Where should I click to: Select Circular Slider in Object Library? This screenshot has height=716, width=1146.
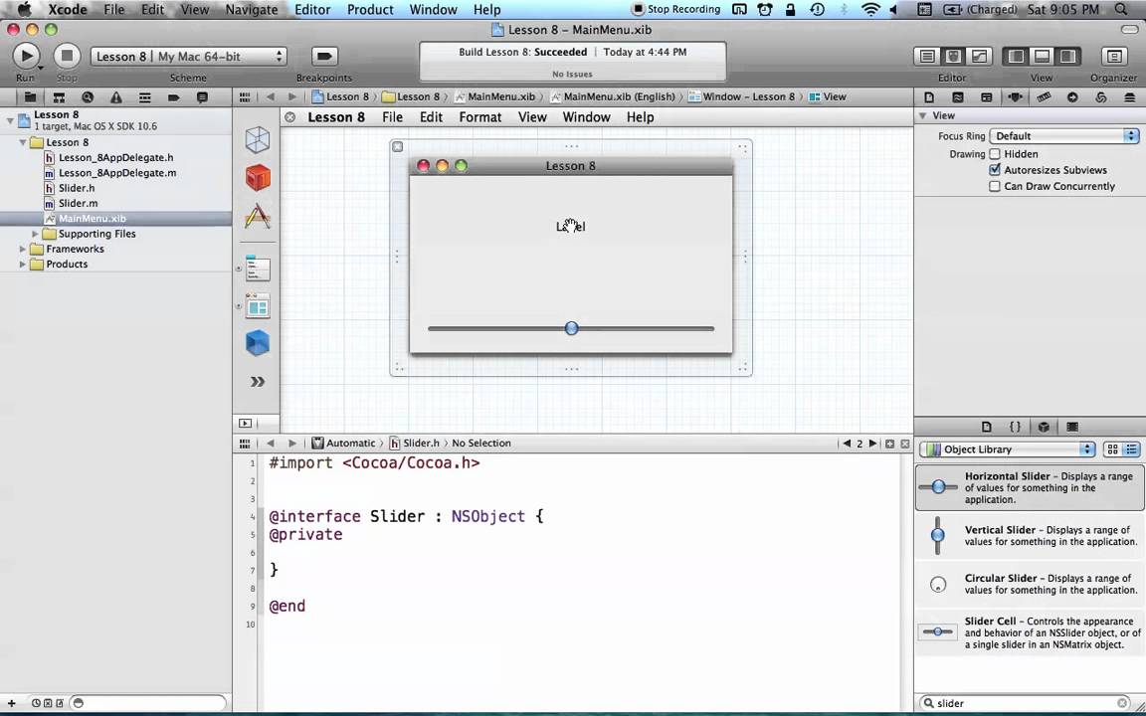(x=1029, y=584)
